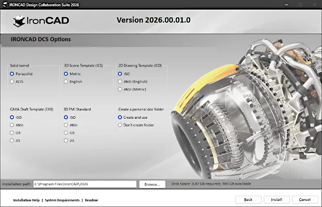Select ANSI (English) 2D Drawing Template
Viewport: 322px width, 207px height.
click(x=120, y=81)
